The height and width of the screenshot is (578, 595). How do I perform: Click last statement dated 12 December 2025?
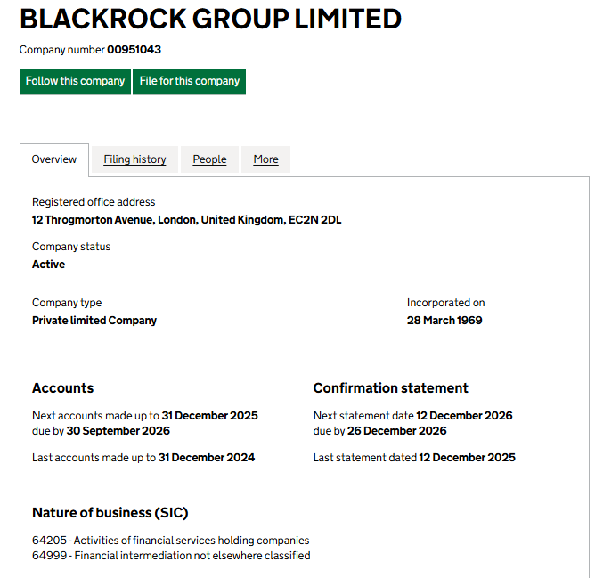pos(467,458)
